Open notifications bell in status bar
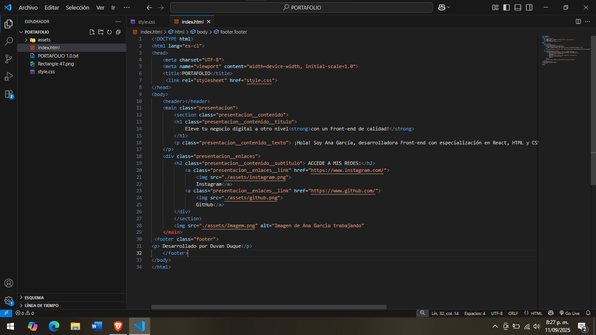This screenshot has width=596, height=335. 588,313
